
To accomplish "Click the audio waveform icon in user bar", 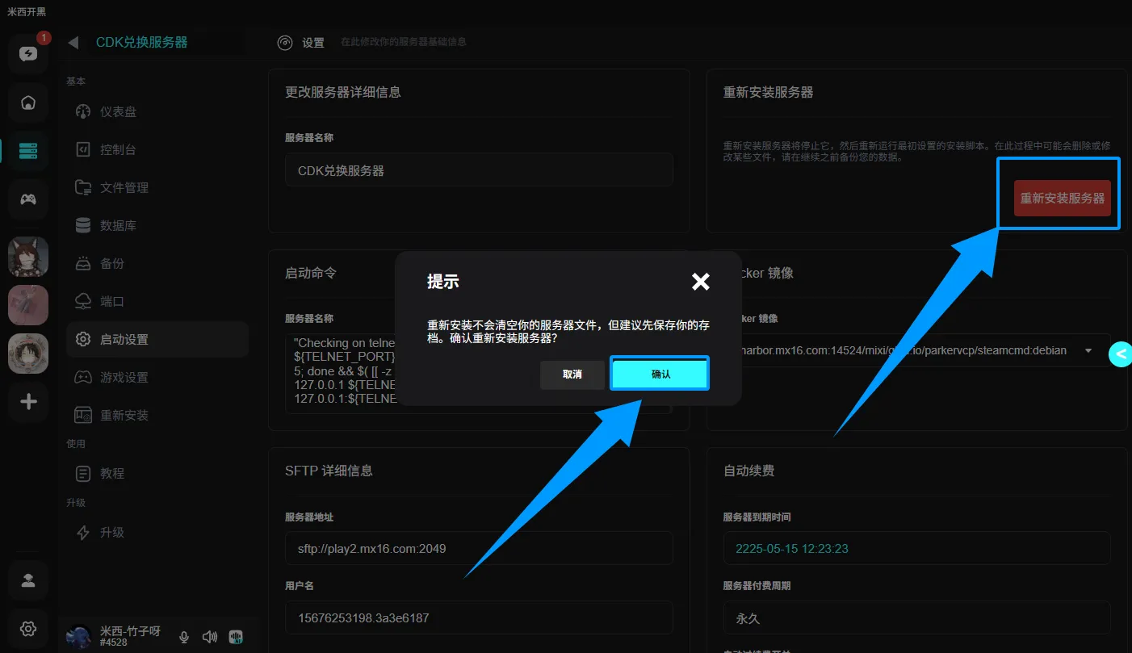I will (237, 637).
